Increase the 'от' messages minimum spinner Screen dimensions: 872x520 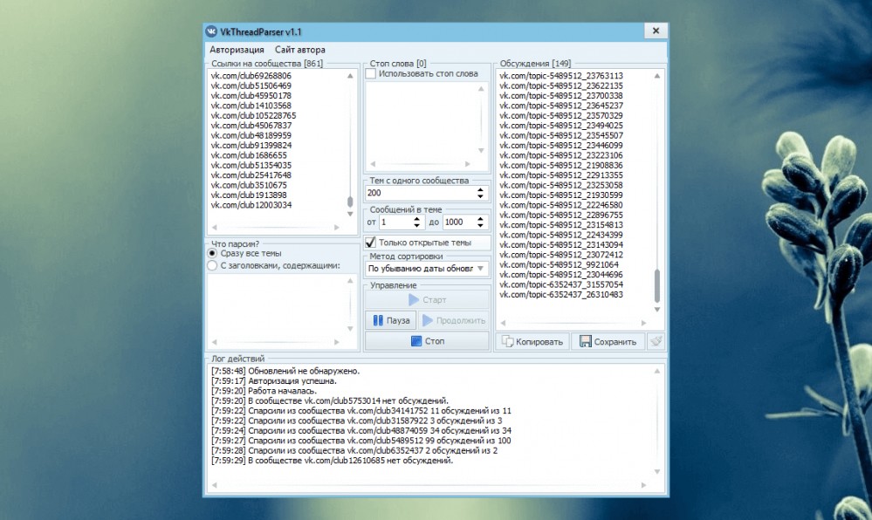click(416, 219)
